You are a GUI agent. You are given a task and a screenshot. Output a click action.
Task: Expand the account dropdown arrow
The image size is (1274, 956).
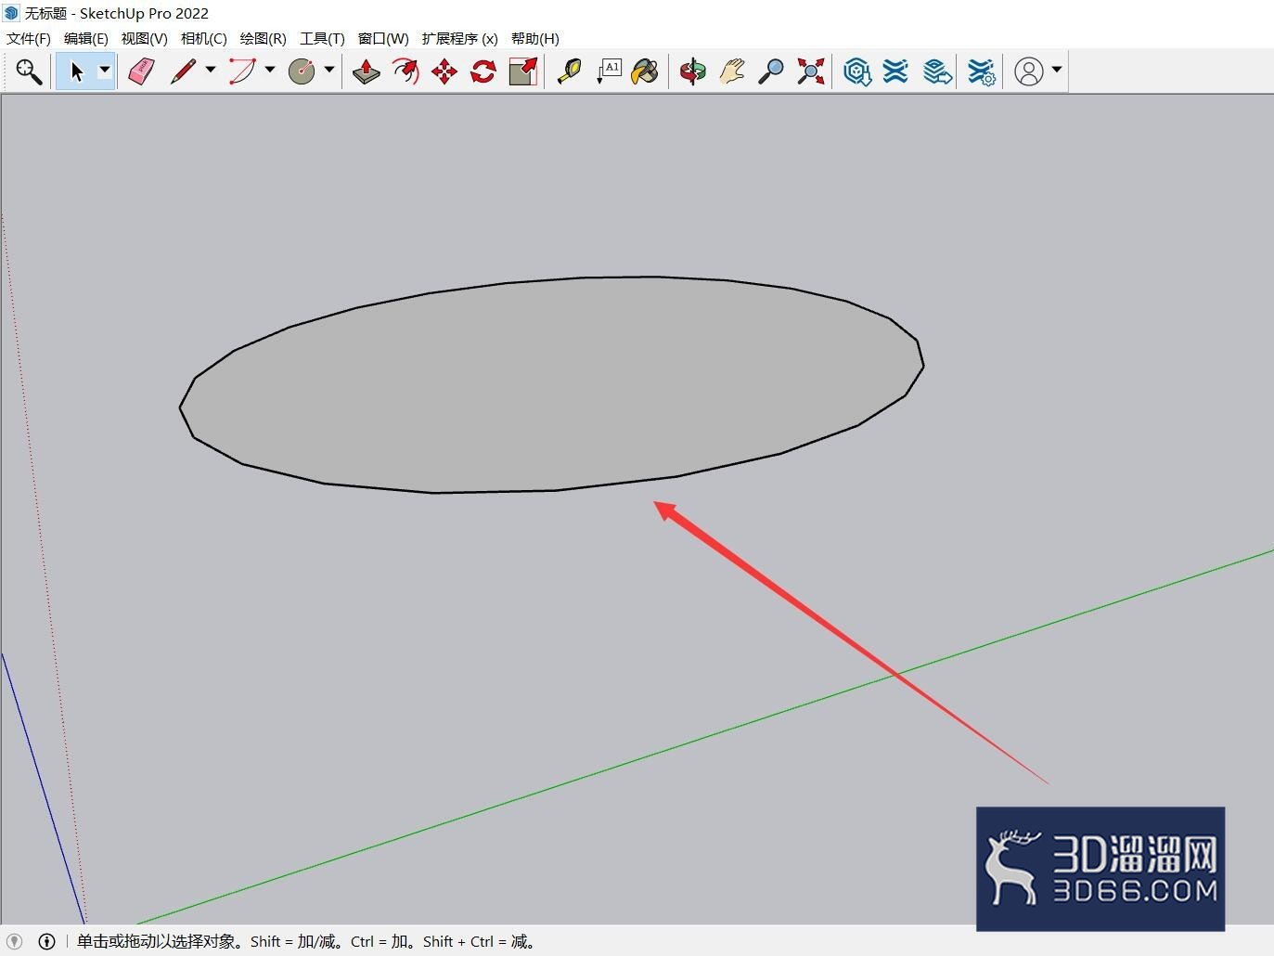click(x=1057, y=71)
